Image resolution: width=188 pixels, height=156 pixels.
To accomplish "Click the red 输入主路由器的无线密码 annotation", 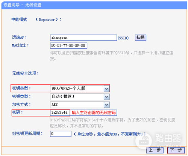I will tap(94, 112).
